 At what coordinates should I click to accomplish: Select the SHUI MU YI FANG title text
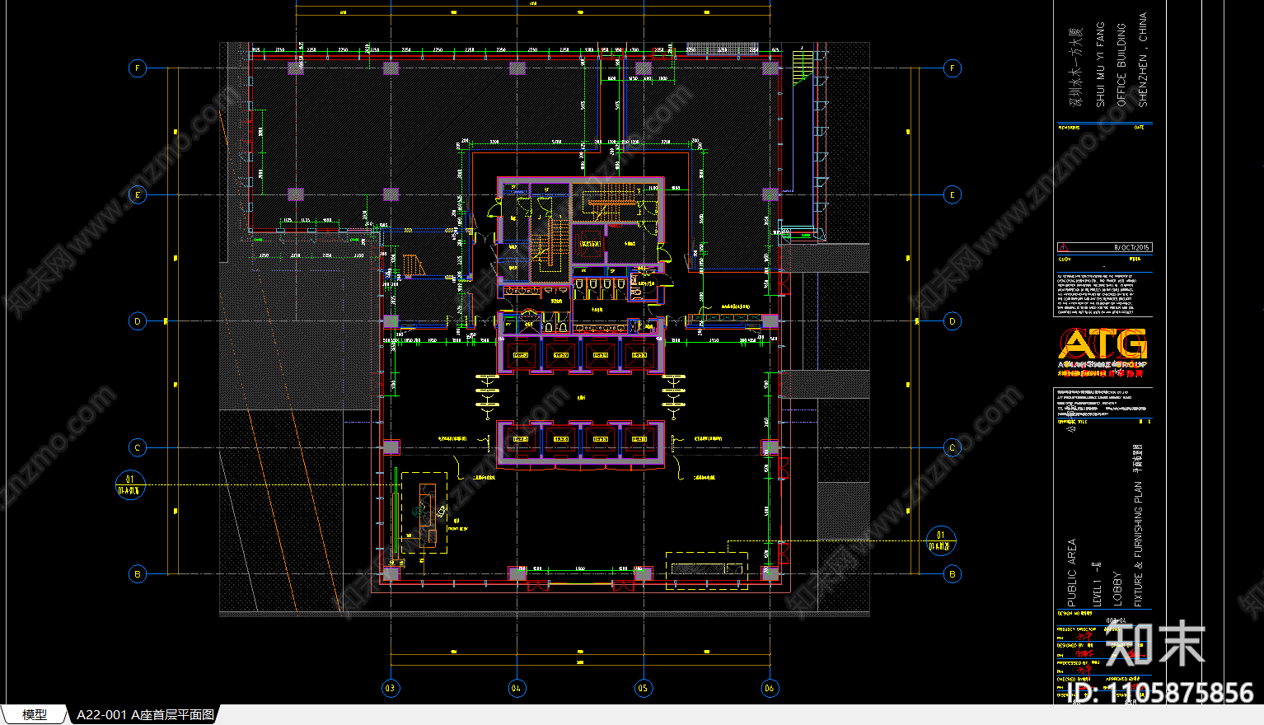1101,64
